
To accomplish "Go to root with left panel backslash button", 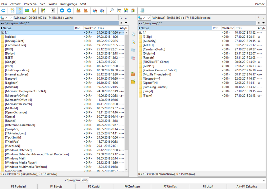I will (x=121, y=18).
